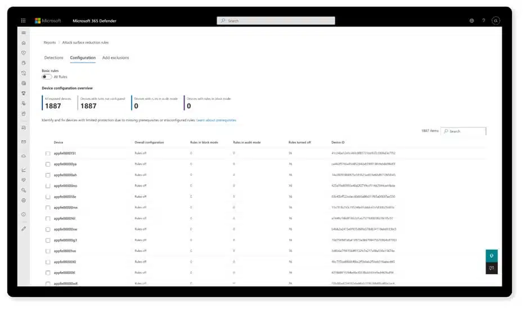
Task: Click the Customize navigation pencil icon
Action: tap(24, 228)
